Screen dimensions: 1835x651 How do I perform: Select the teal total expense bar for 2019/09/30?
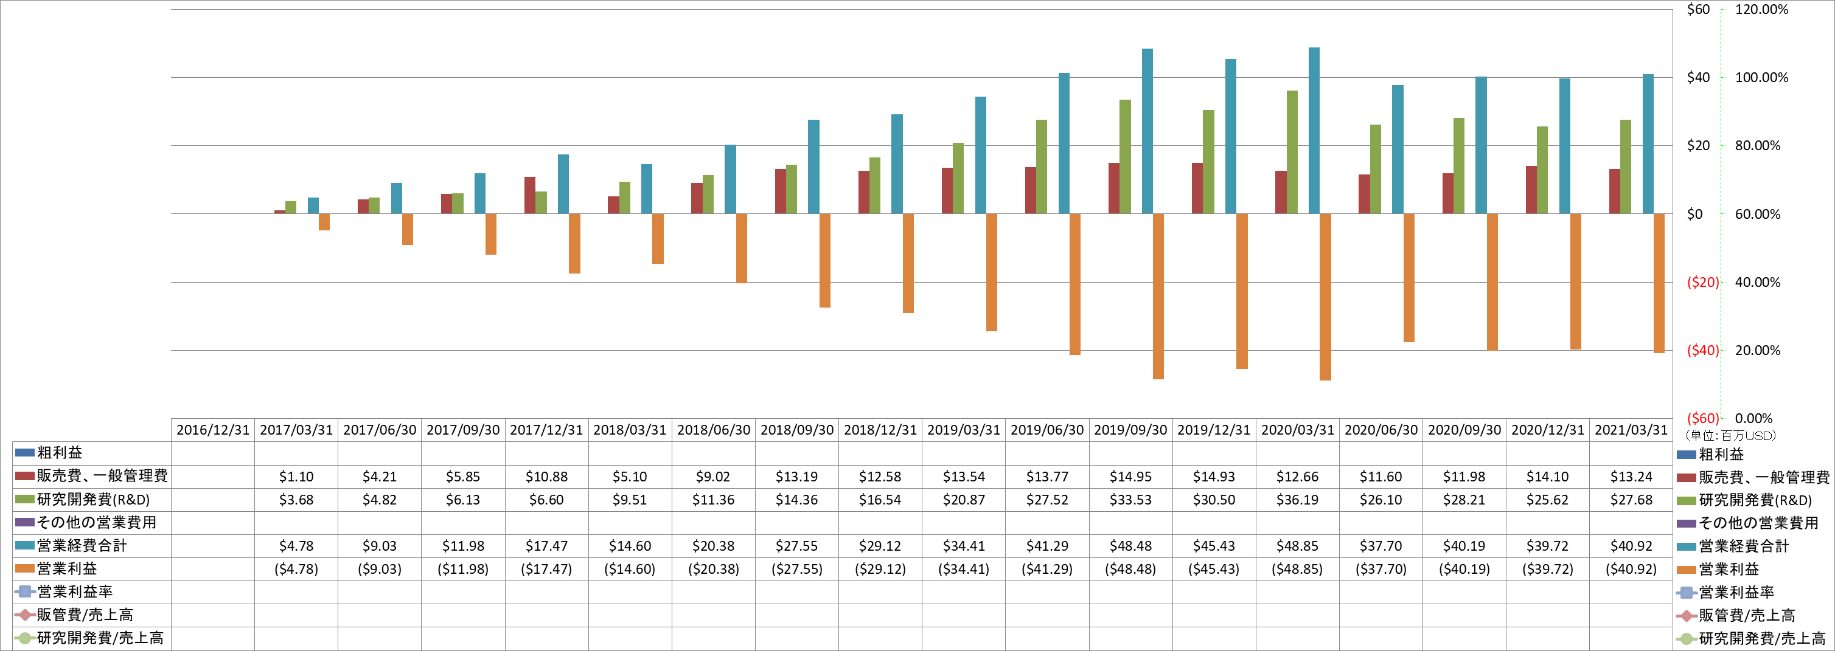1147,131
